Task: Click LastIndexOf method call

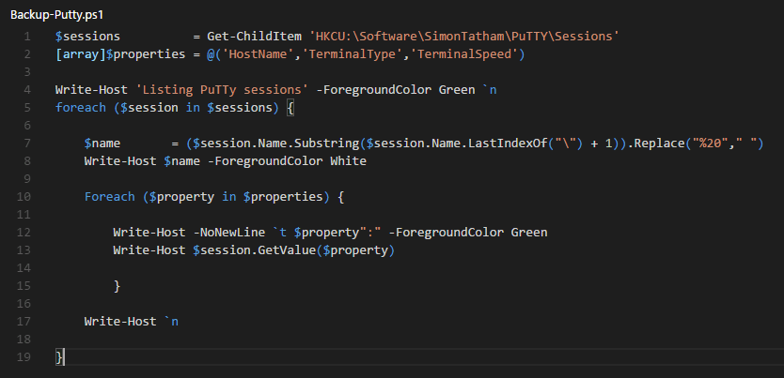Action: pyautogui.click(x=509, y=144)
